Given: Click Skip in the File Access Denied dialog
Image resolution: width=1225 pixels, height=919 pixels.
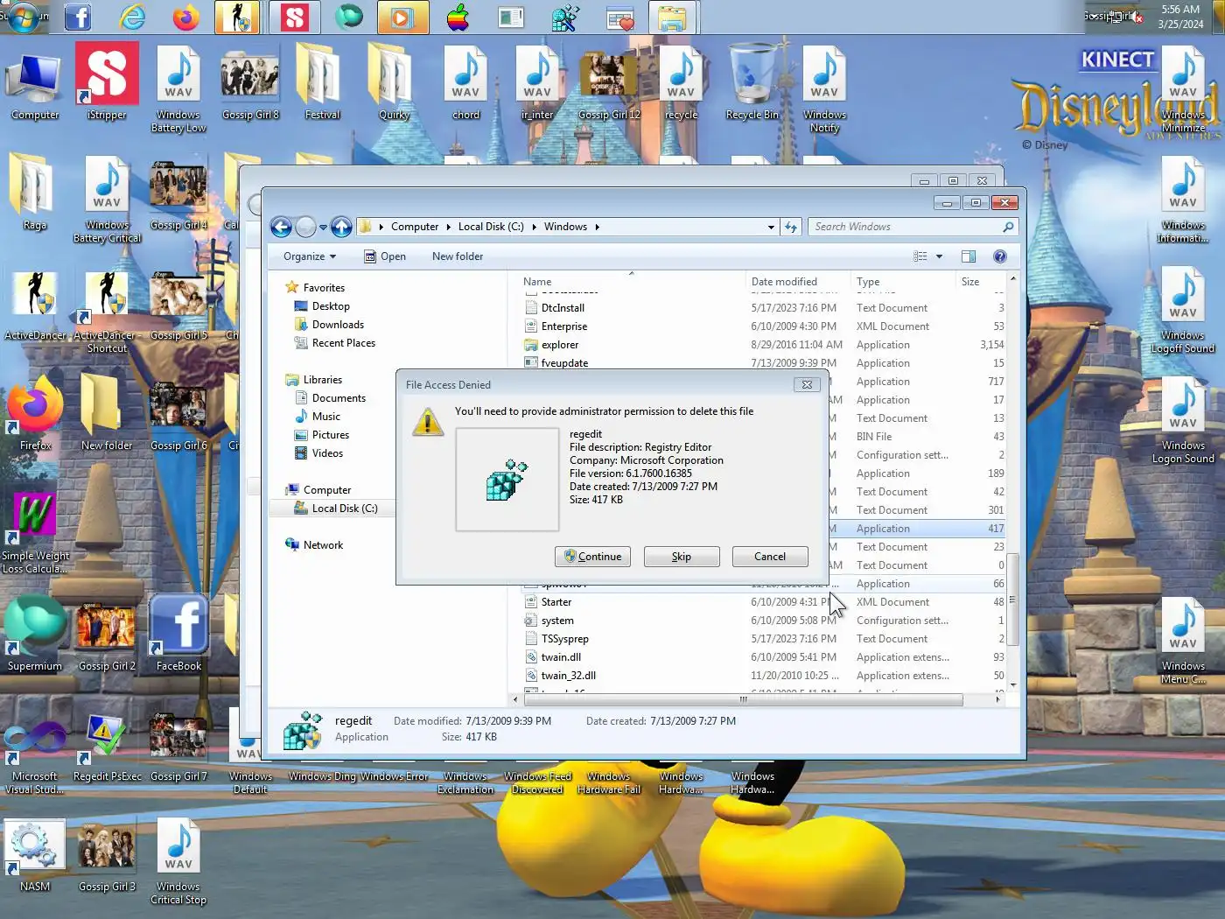Looking at the screenshot, I should (682, 557).
